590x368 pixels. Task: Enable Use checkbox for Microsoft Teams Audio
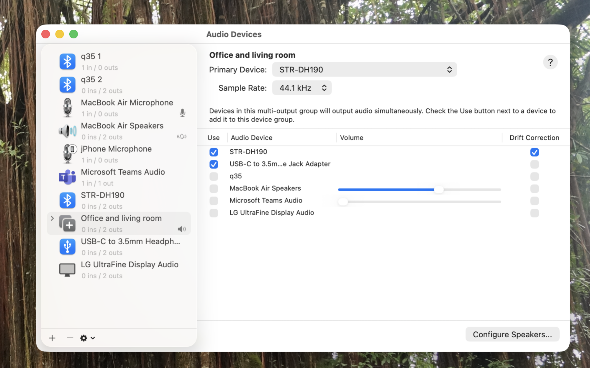(214, 201)
